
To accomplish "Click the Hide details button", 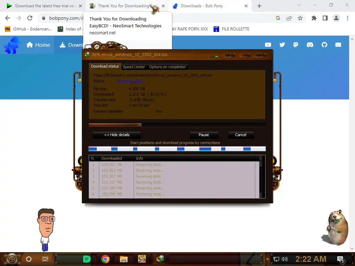I will pos(117,135).
